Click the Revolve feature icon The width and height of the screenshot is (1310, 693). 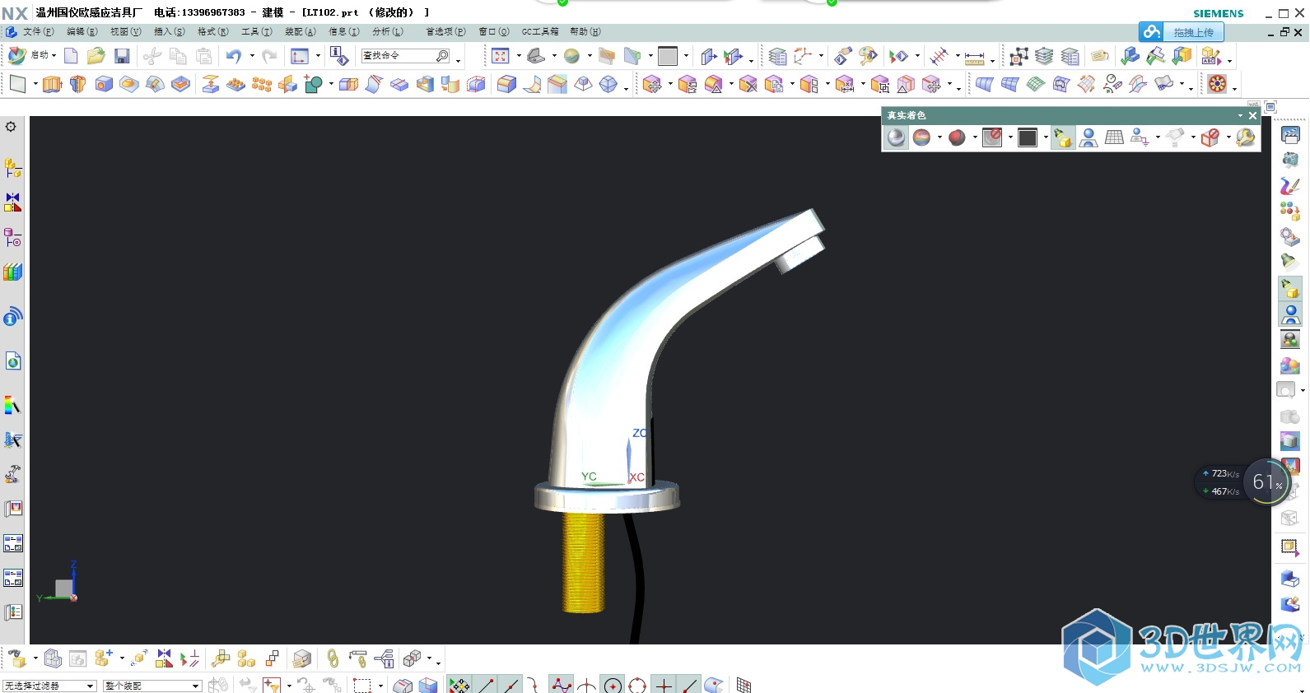point(78,84)
